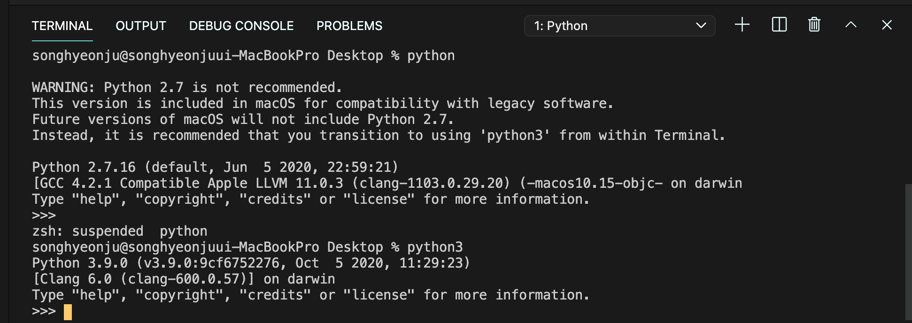Image resolution: width=912 pixels, height=323 pixels.
Task: Open the DEBUG CONSOLE tab
Action: coord(241,26)
